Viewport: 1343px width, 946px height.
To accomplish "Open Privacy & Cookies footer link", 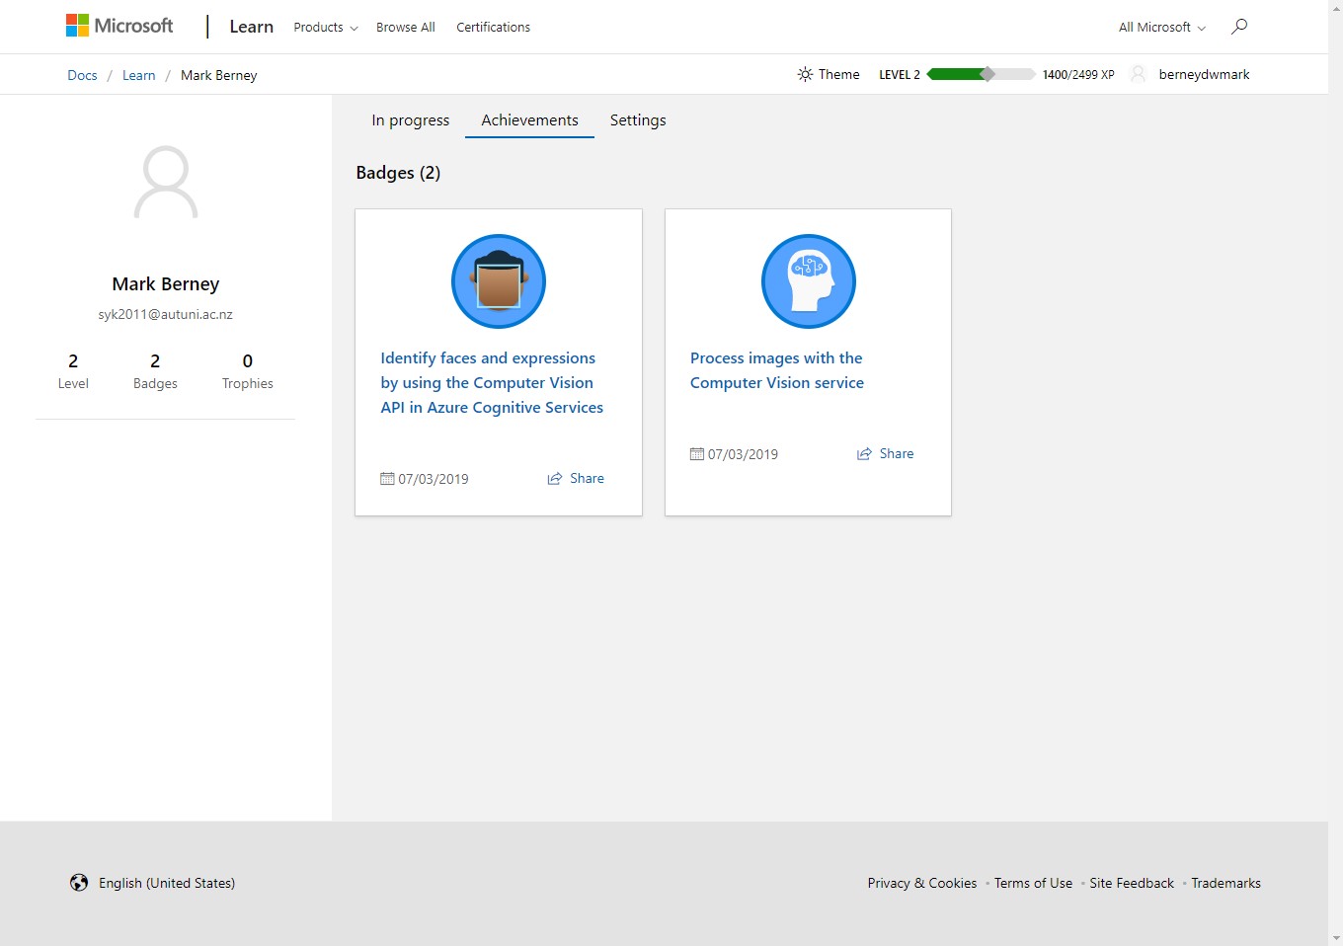I will pyautogui.click(x=922, y=883).
